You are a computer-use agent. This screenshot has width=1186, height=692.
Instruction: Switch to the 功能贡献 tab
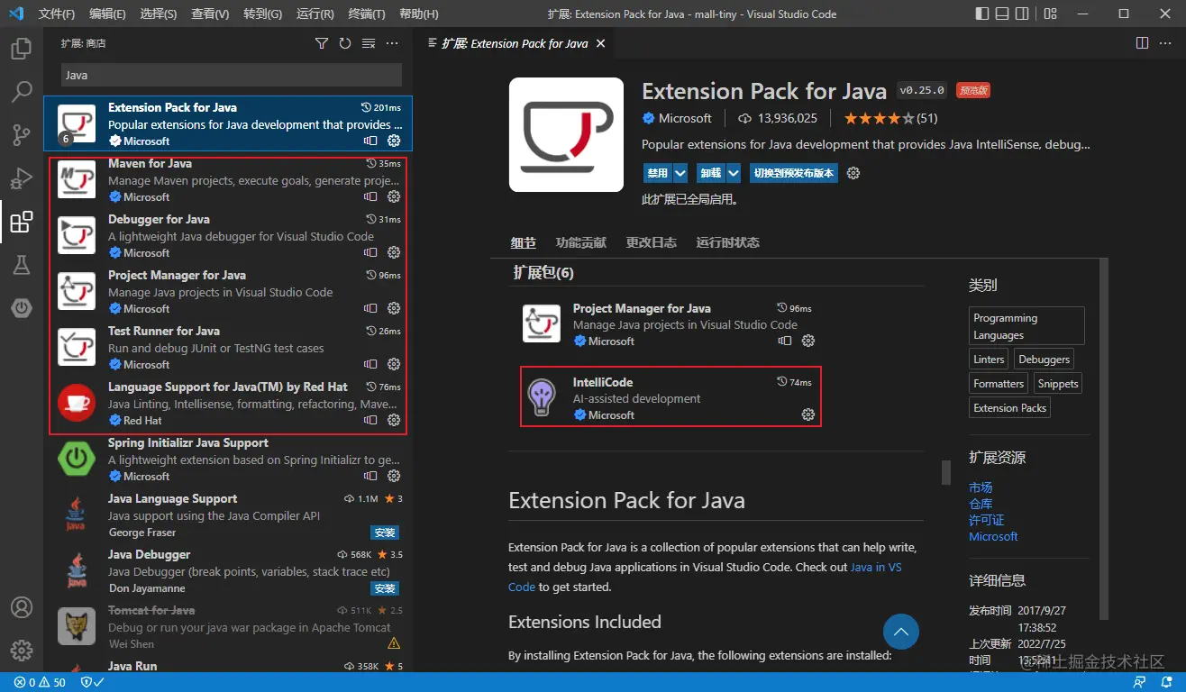tap(581, 242)
